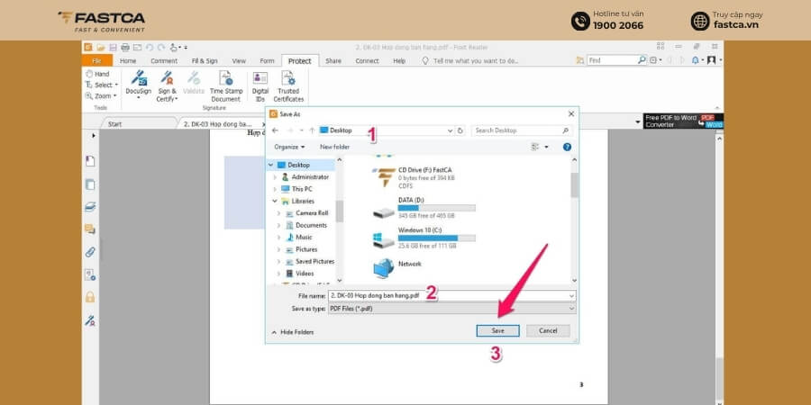
Task: Expand the This PC tree node
Action: tap(275, 189)
